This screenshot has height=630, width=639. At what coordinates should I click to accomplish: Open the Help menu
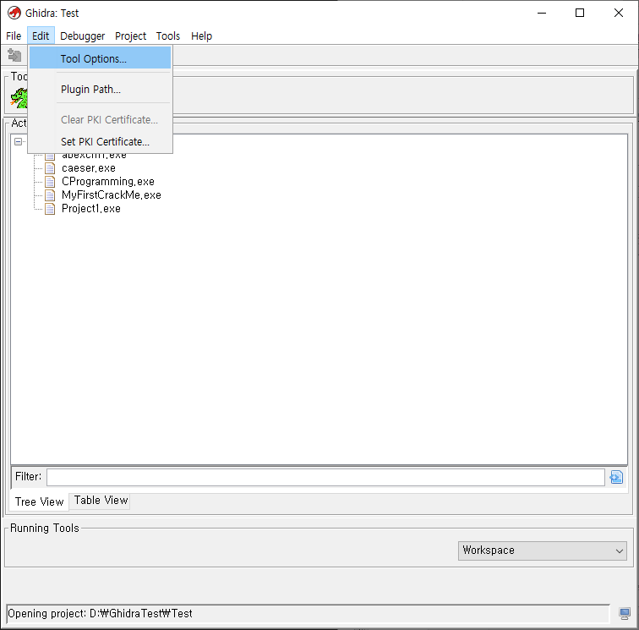point(201,36)
